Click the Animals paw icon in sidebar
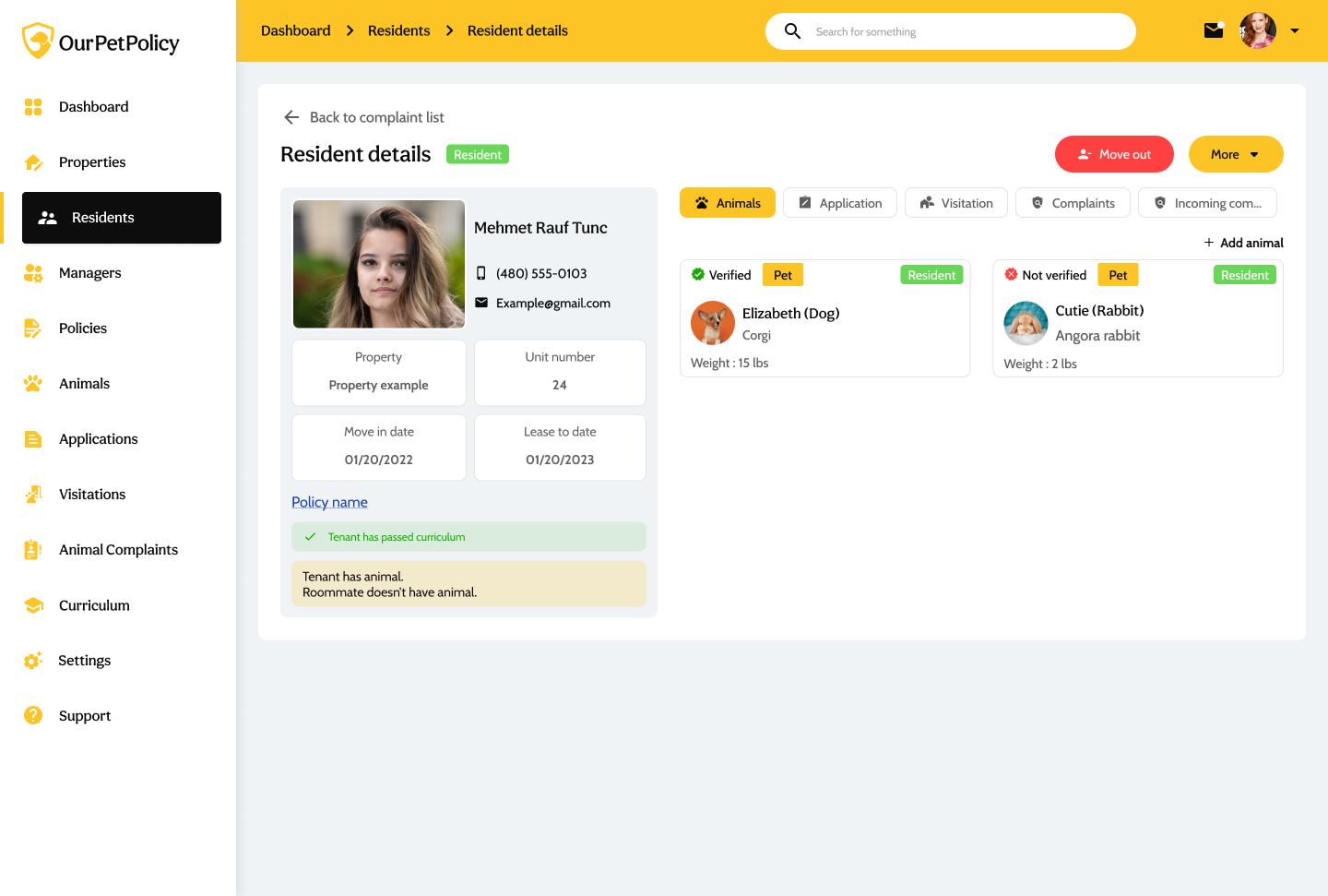 pyautogui.click(x=33, y=384)
